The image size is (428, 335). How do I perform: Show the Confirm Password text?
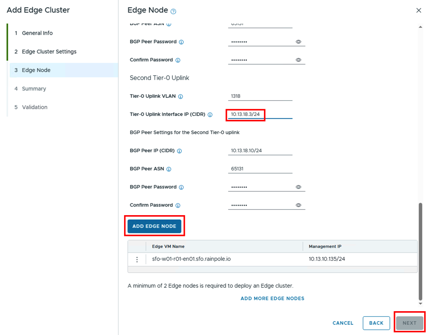point(298,60)
